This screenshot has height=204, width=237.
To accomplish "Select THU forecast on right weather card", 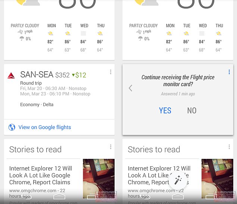I will click(219, 38).
